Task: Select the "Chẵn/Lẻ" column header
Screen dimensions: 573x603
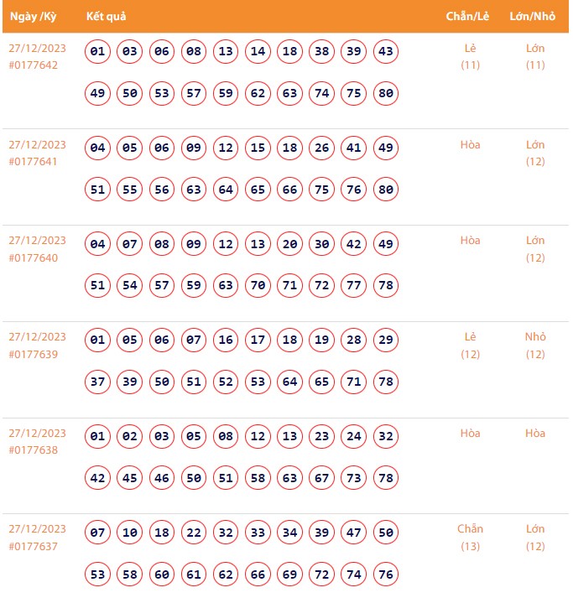Action: [x=469, y=17]
